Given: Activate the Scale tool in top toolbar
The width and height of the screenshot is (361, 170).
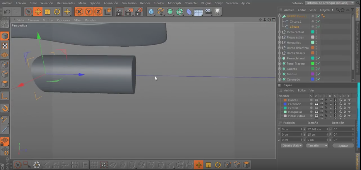Looking at the screenshot, I should coord(48,12).
